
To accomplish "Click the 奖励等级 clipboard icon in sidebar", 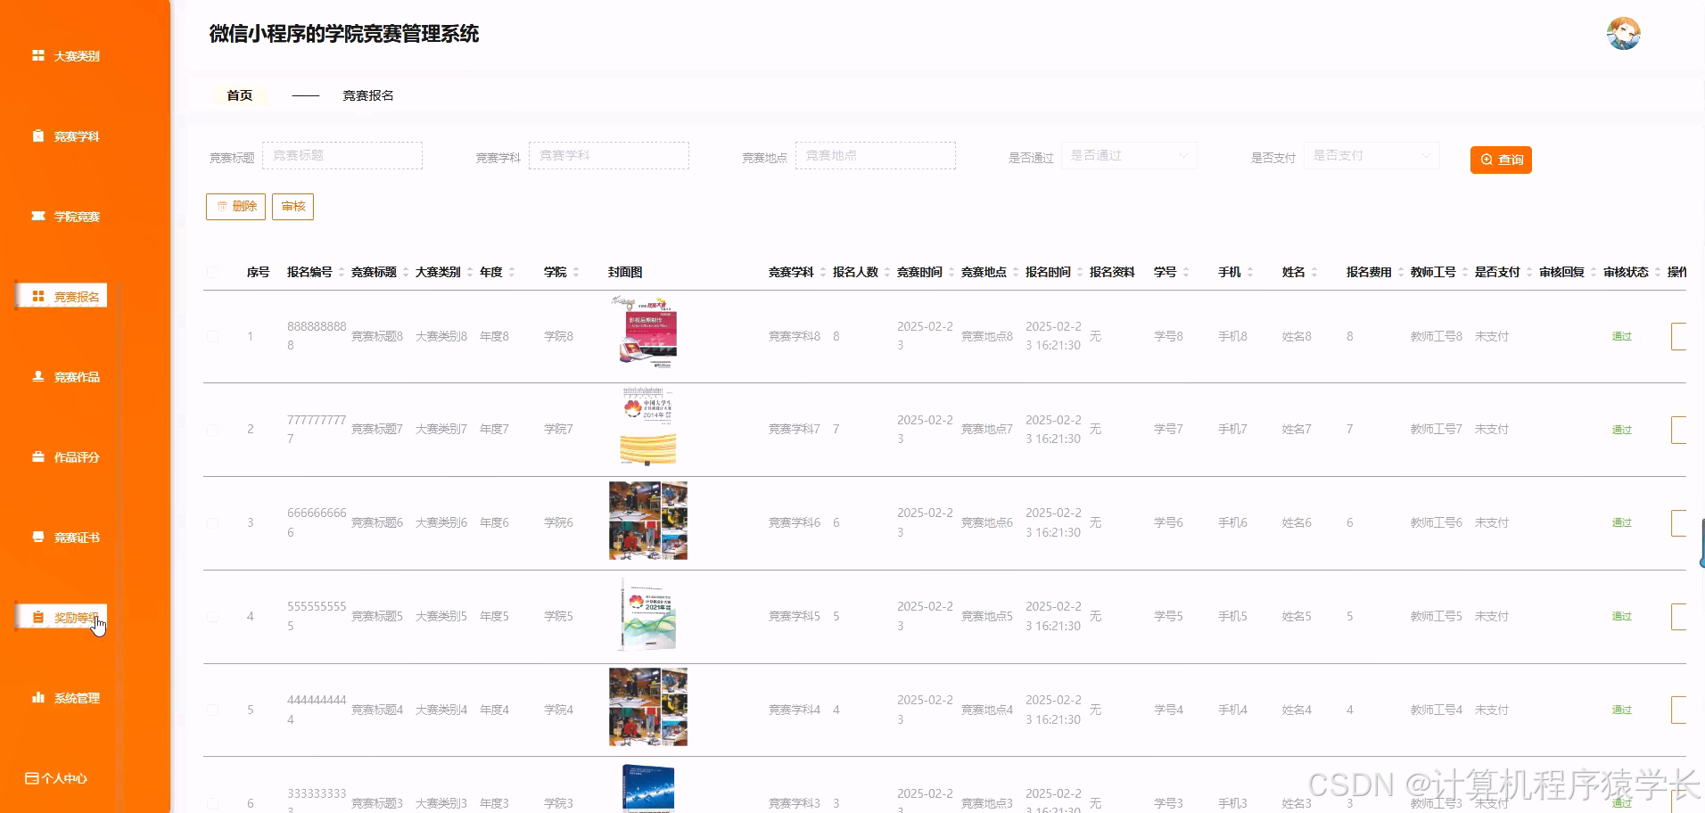I will coord(38,617).
